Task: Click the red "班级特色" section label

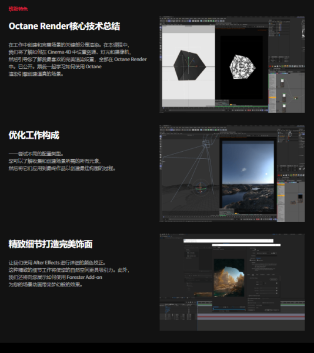Action: click(x=18, y=9)
